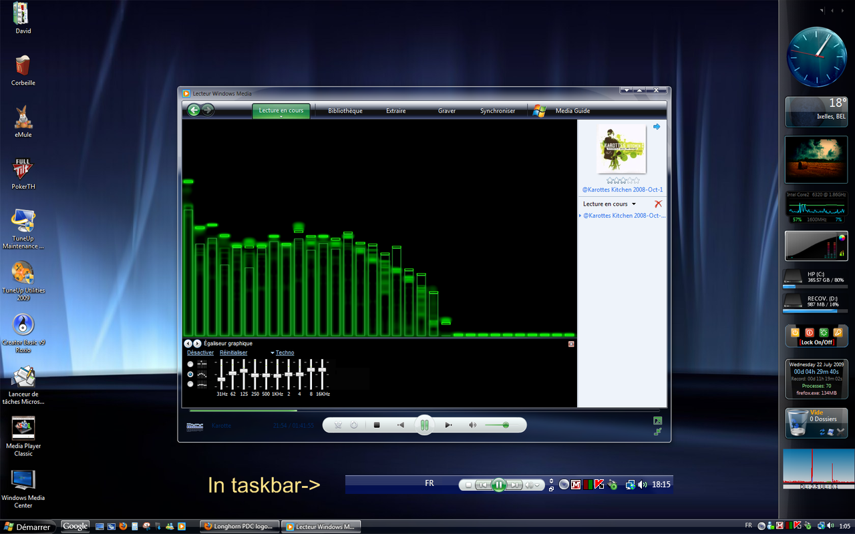
Task: Open the Ixelles weather gadget
Action: [x=816, y=111]
